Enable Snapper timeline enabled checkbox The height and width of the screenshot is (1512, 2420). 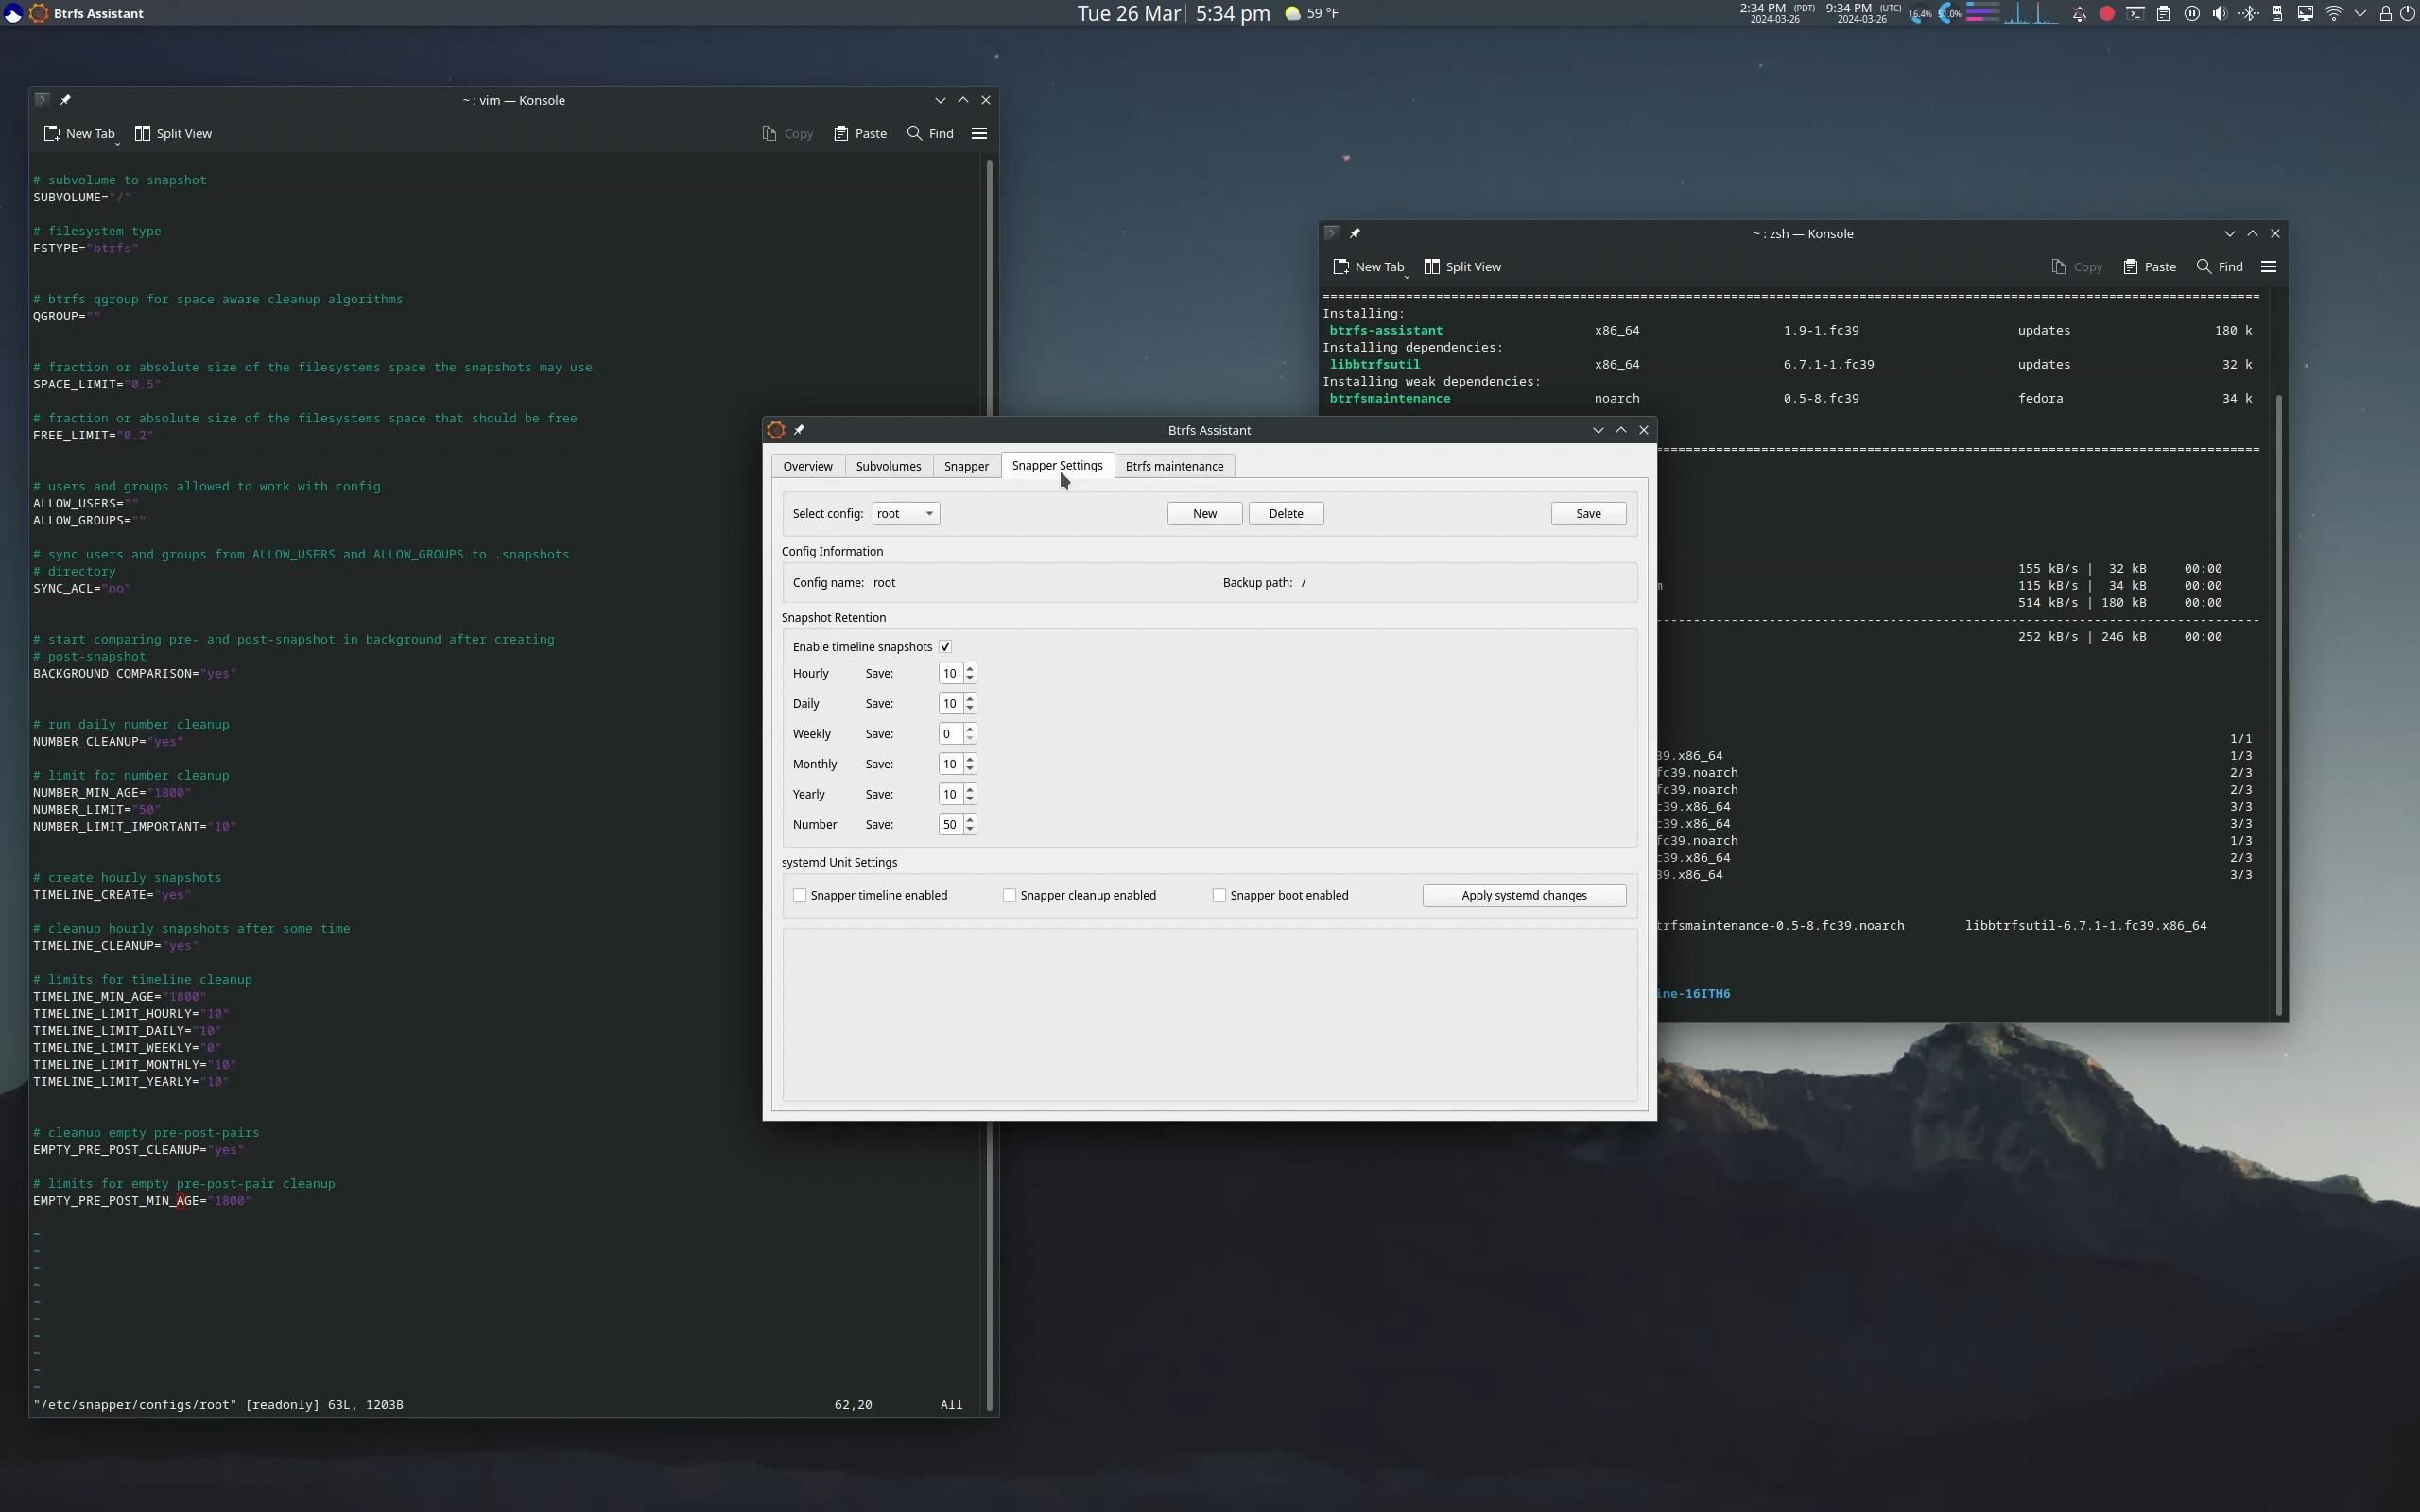[x=800, y=895]
